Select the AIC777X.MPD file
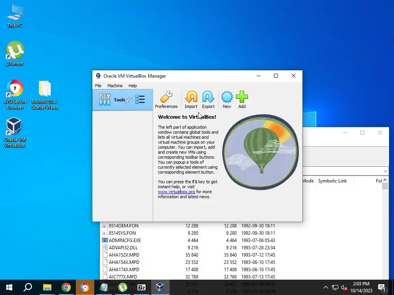 coord(123,277)
